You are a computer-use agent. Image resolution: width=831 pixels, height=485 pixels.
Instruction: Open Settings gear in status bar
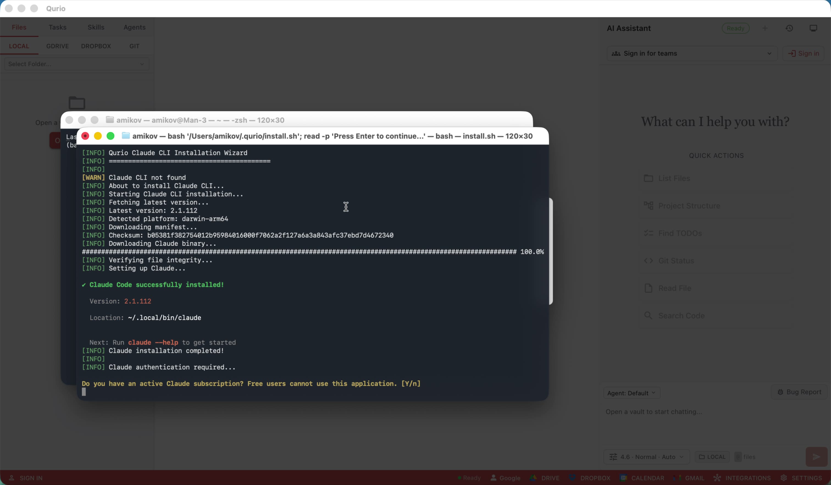pyautogui.click(x=801, y=478)
